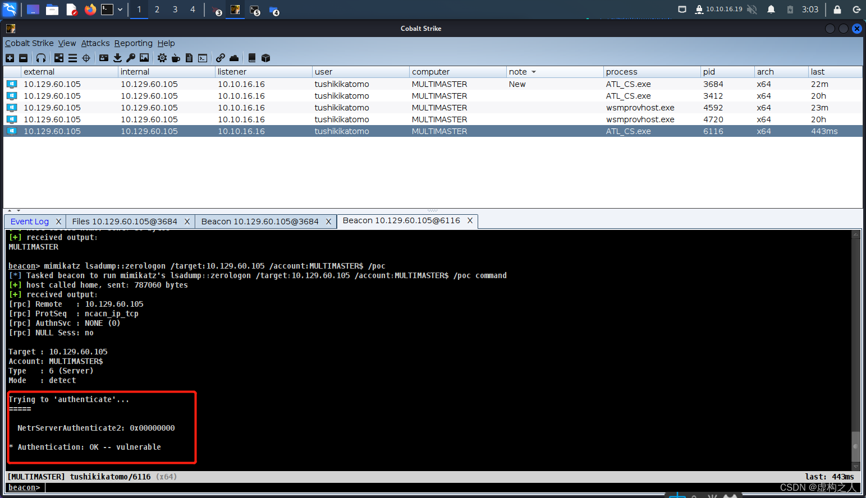
Task: Click the beacon console vertical scrollbar
Action: [856, 351]
